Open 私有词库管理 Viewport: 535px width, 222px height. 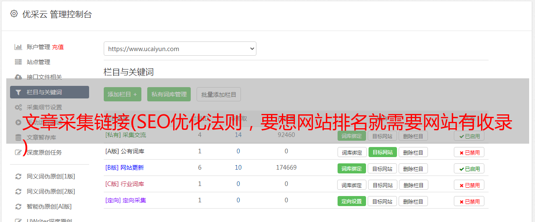169,94
